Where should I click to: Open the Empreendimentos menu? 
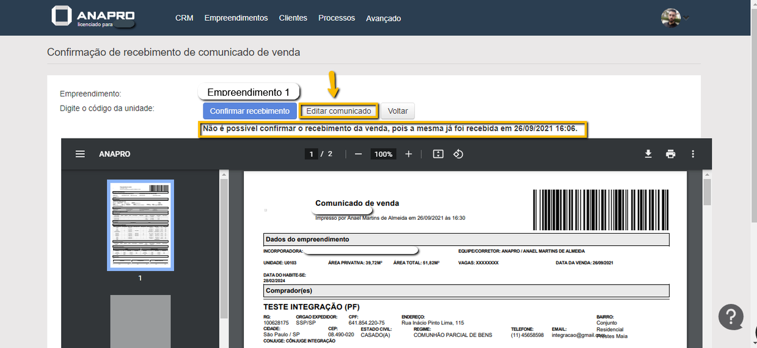tap(236, 18)
